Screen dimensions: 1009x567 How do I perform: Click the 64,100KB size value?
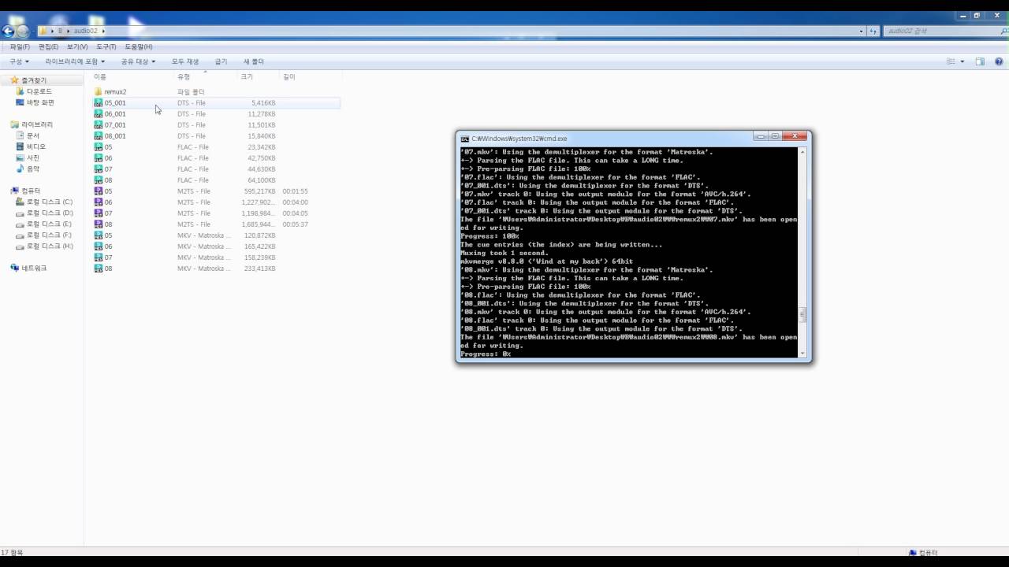[261, 180]
